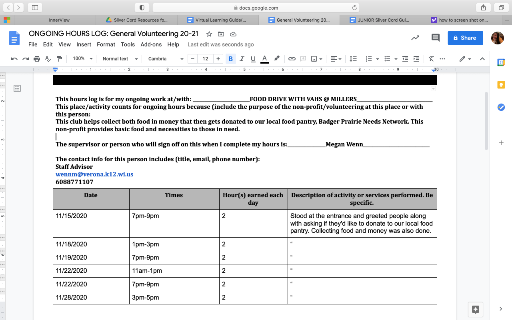The image size is (512, 320).
Task: Open the wennm@verona.k12.wi.us email link
Action: pyautogui.click(x=94, y=174)
